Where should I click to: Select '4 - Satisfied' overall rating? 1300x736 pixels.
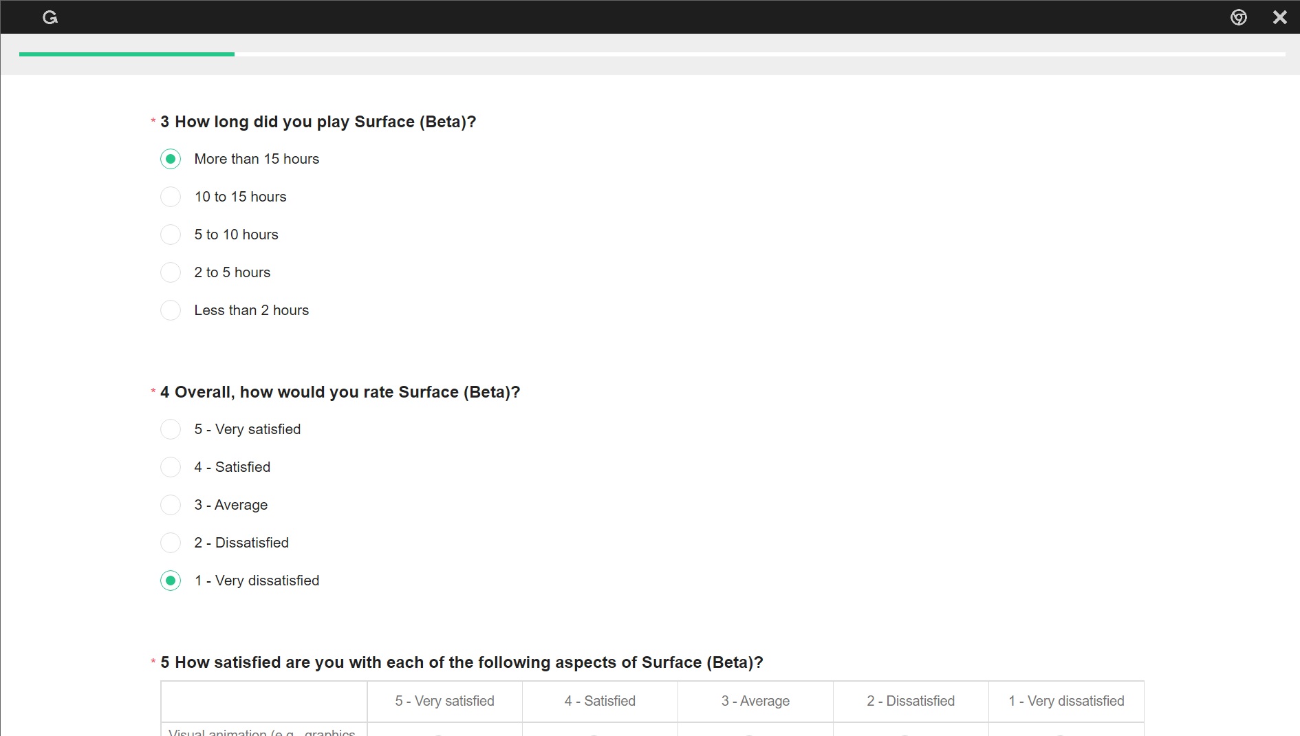(171, 467)
